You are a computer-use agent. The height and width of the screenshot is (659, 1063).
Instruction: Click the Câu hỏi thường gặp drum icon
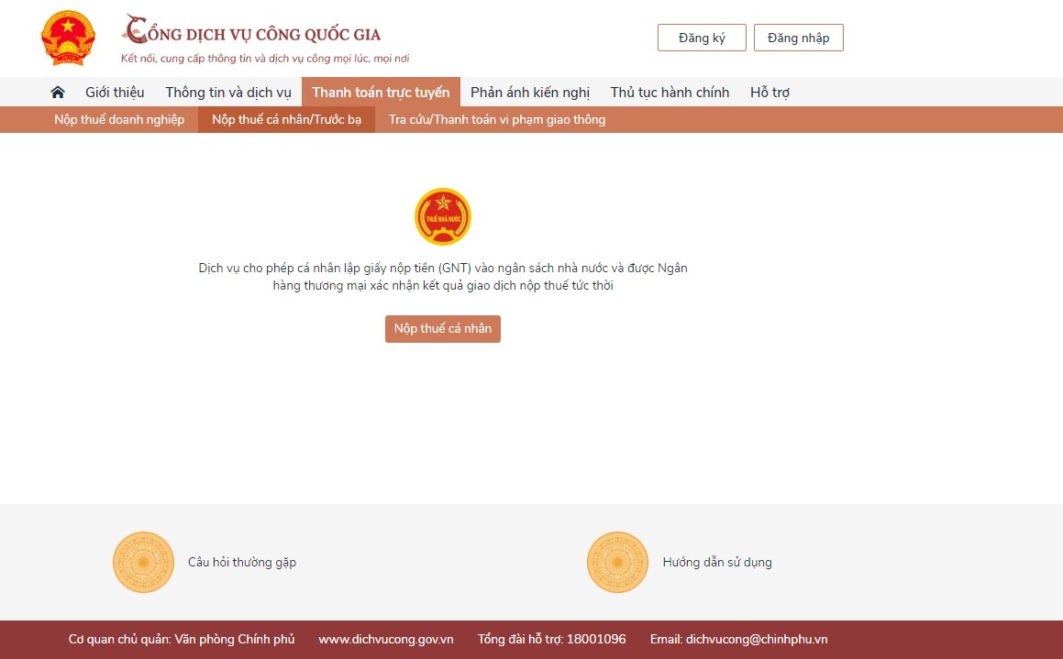143,562
